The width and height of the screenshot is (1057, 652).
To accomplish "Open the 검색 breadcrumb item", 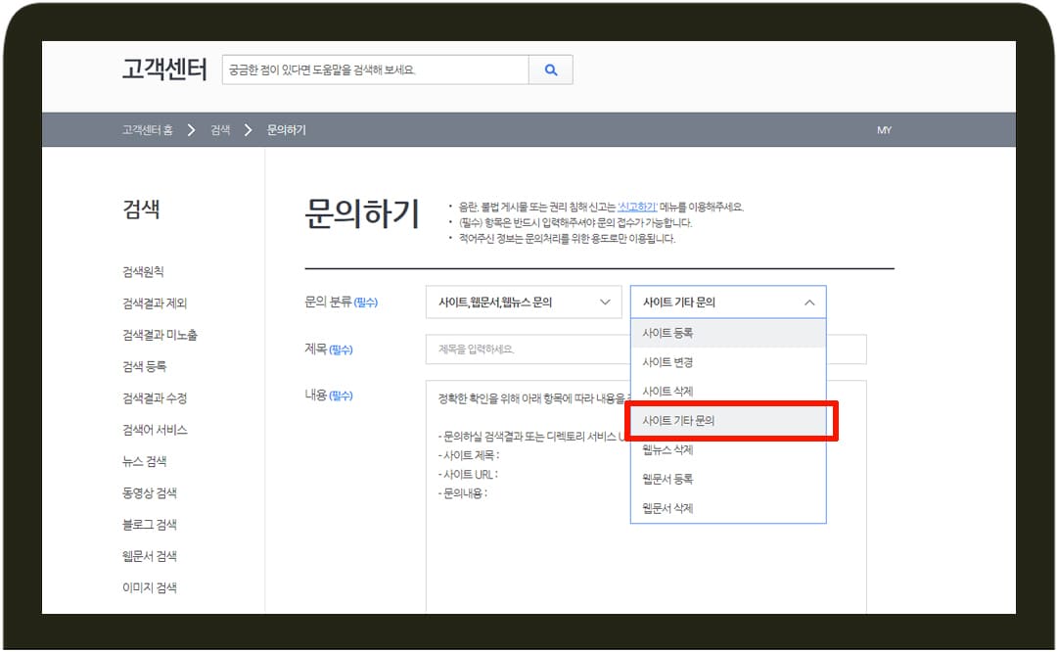I will (x=218, y=129).
